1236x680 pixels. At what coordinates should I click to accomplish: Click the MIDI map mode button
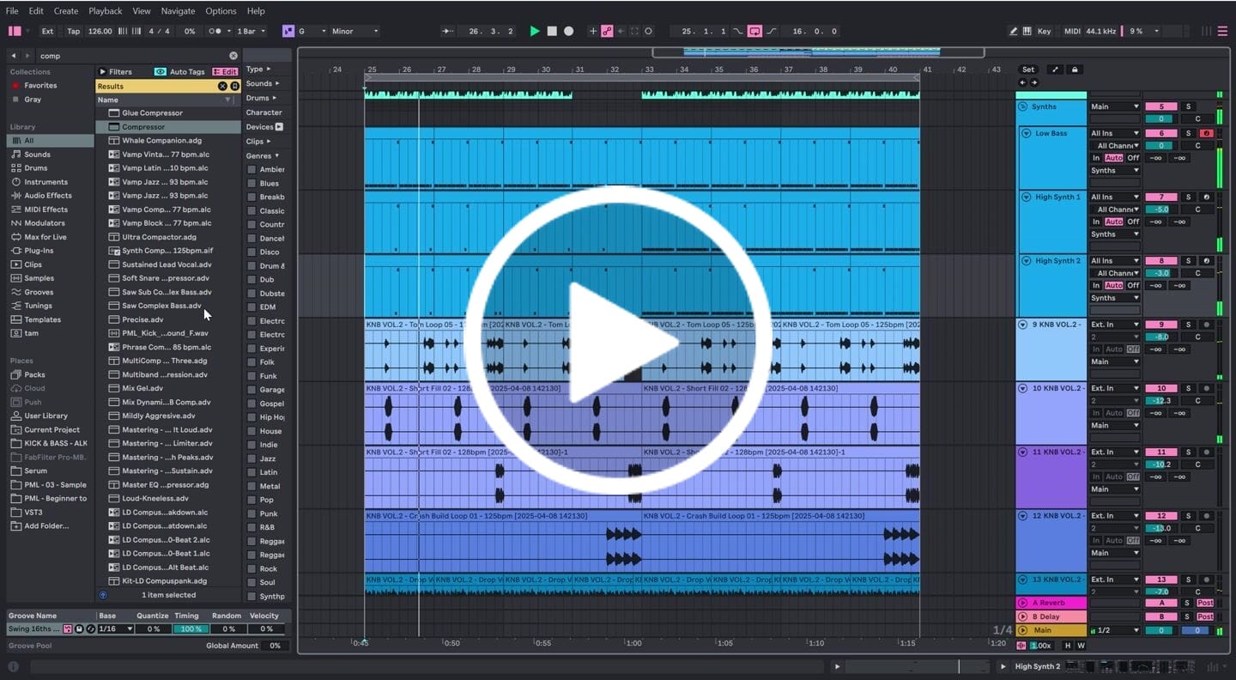pos(1072,31)
